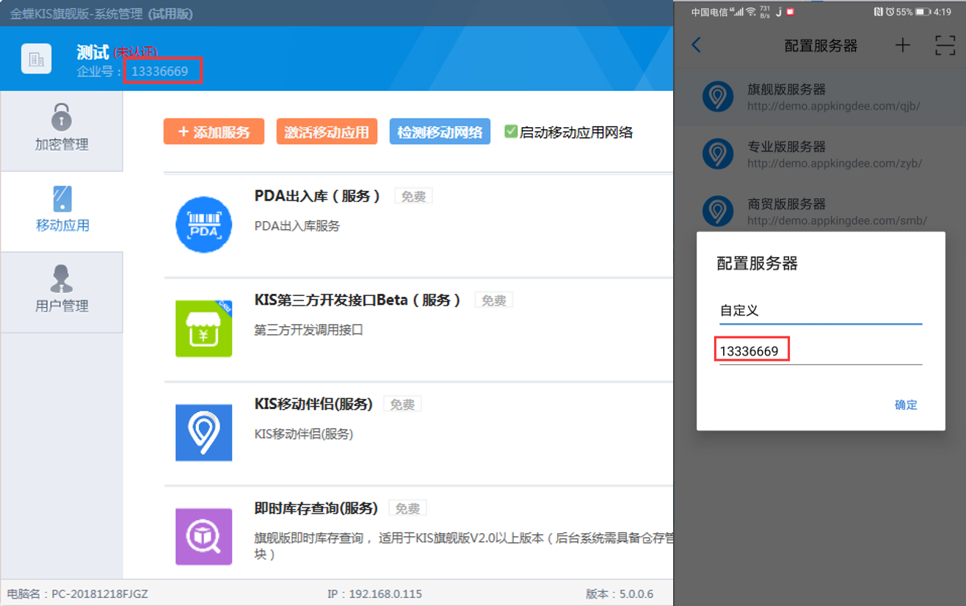Tap the 配置服务器 dialog heading
Image resolution: width=966 pixels, height=606 pixels.
757,263
